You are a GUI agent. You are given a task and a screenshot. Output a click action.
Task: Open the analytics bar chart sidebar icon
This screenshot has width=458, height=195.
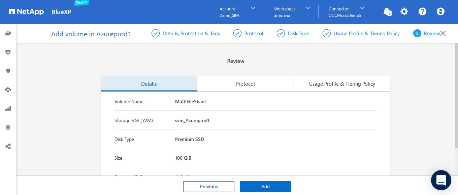coord(8,109)
